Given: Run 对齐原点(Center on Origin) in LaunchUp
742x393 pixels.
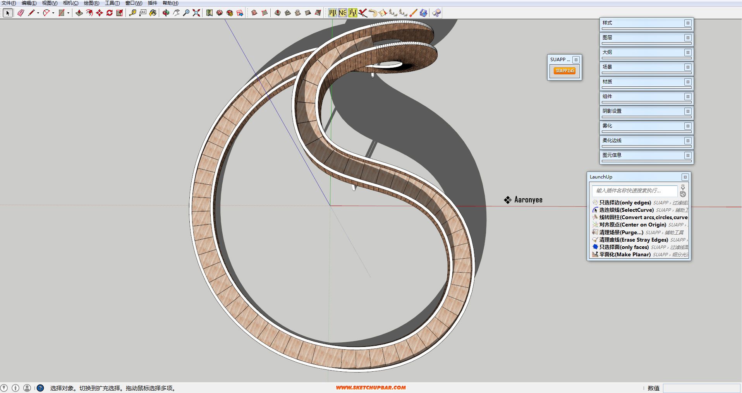Looking at the screenshot, I should tap(640, 225).
